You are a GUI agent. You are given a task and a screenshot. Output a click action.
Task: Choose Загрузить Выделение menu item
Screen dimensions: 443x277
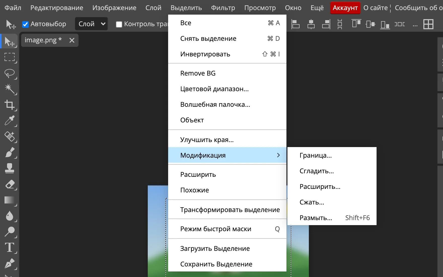coord(227,249)
